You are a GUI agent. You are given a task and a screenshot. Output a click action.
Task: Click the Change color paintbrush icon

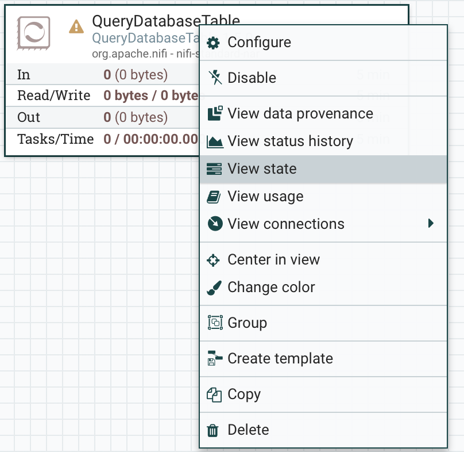(214, 287)
